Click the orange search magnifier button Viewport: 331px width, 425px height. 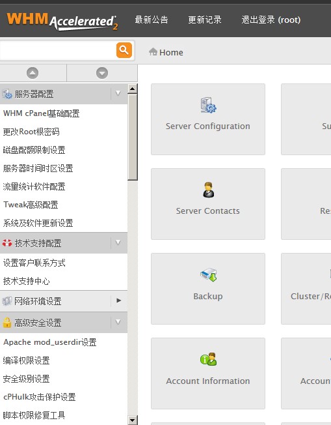point(124,50)
